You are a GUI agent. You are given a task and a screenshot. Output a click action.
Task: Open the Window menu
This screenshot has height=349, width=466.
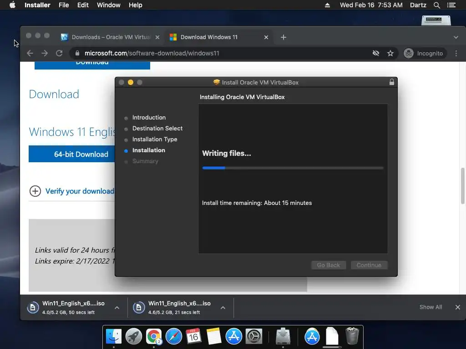coord(108,5)
